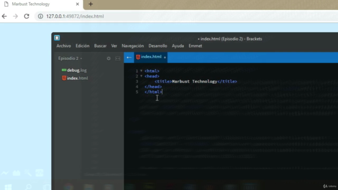The image size is (338, 190).
Task: Select the Marbust Technology browser tab
Action: 41,4
